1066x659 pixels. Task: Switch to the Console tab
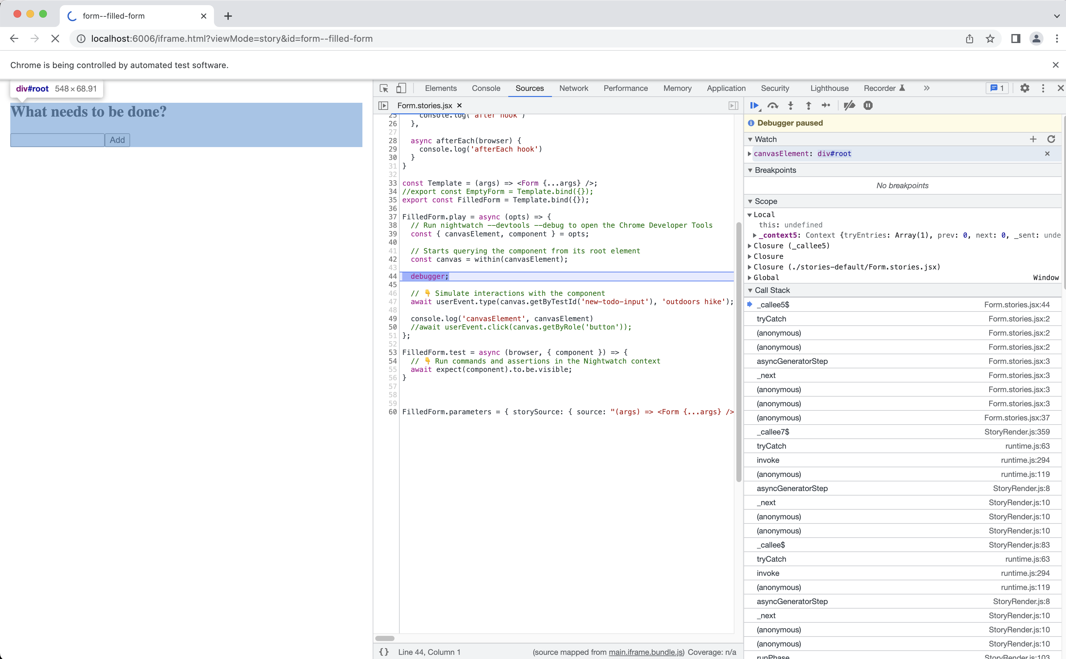pyautogui.click(x=486, y=88)
